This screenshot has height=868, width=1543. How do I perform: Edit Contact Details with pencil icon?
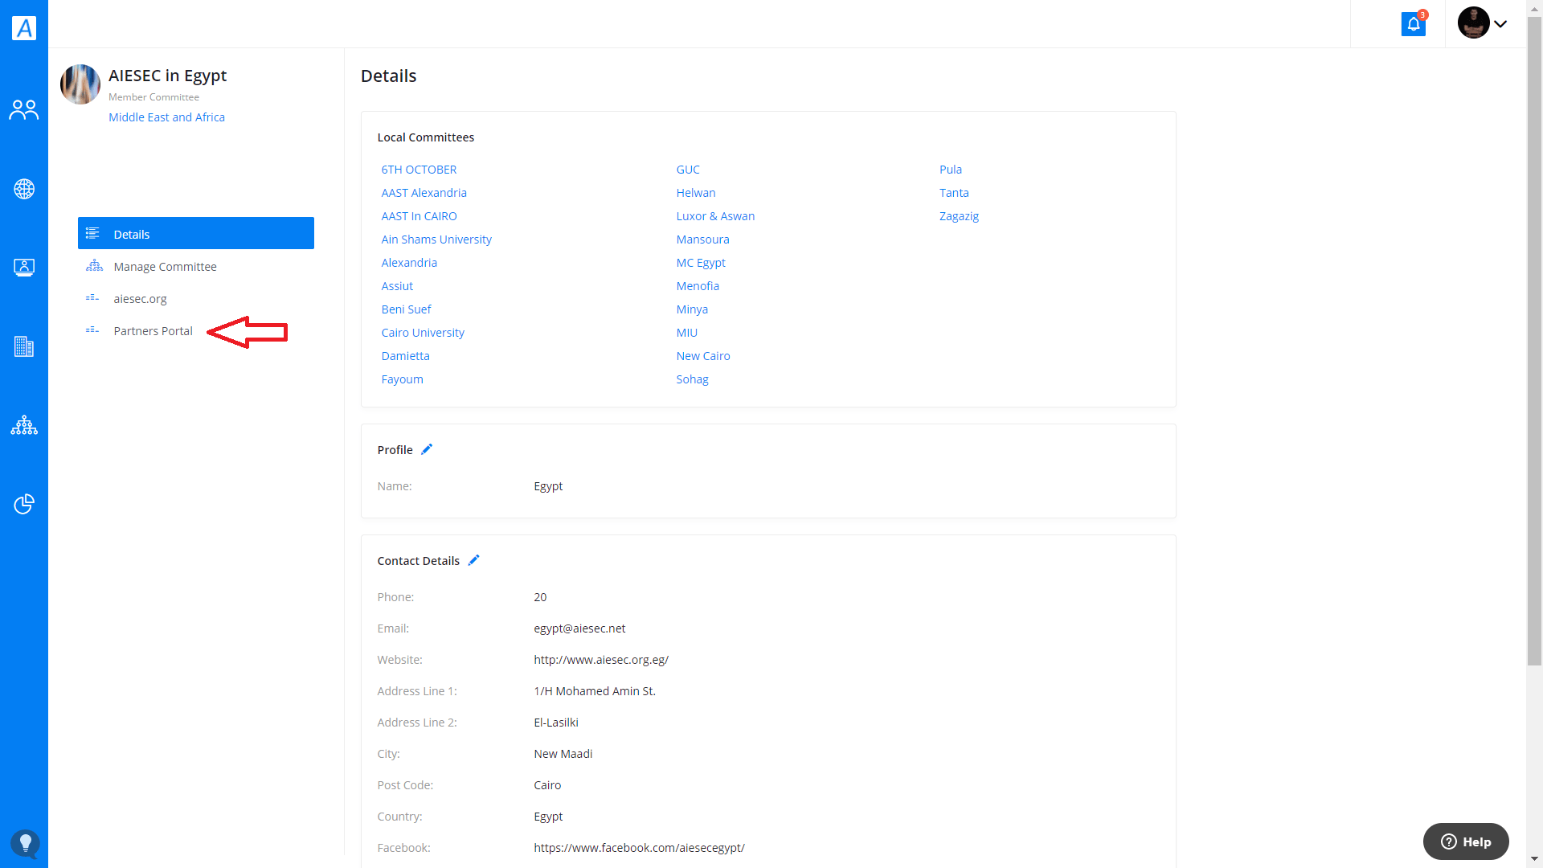coord(474,560)
